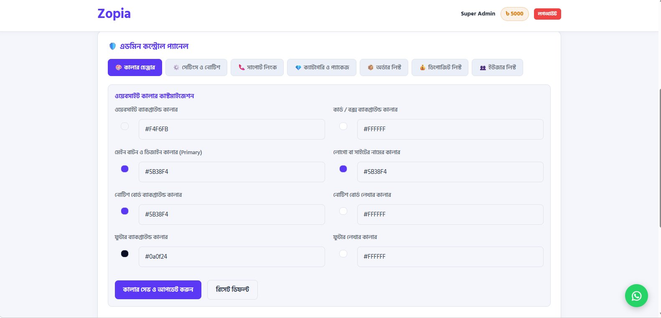The height and width of the screenshot is (318, 661).
Task: Click the #F4F6FB website background hex field
Action: coord(232,129)
